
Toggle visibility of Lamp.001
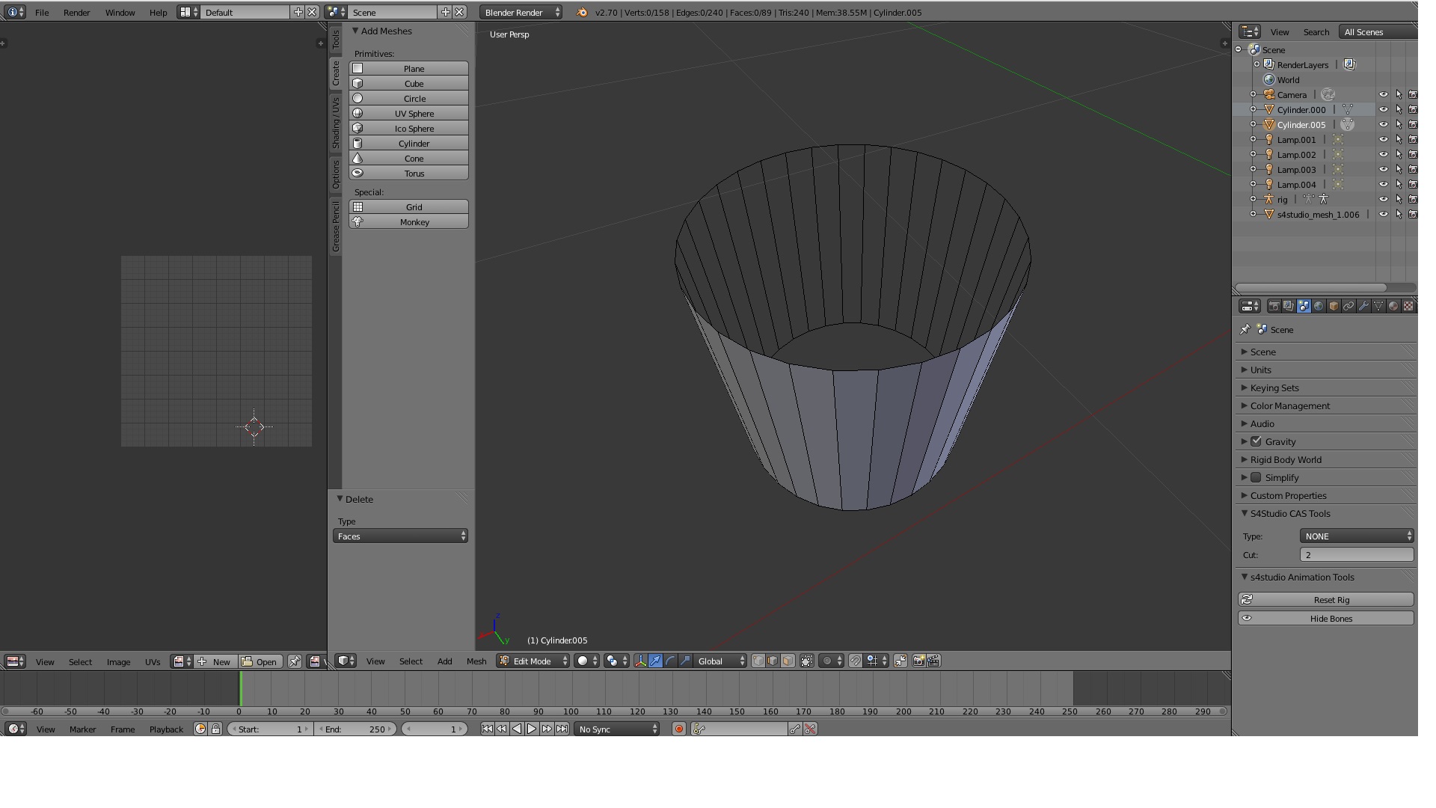pyautogui.click(x=1383, y=139)
